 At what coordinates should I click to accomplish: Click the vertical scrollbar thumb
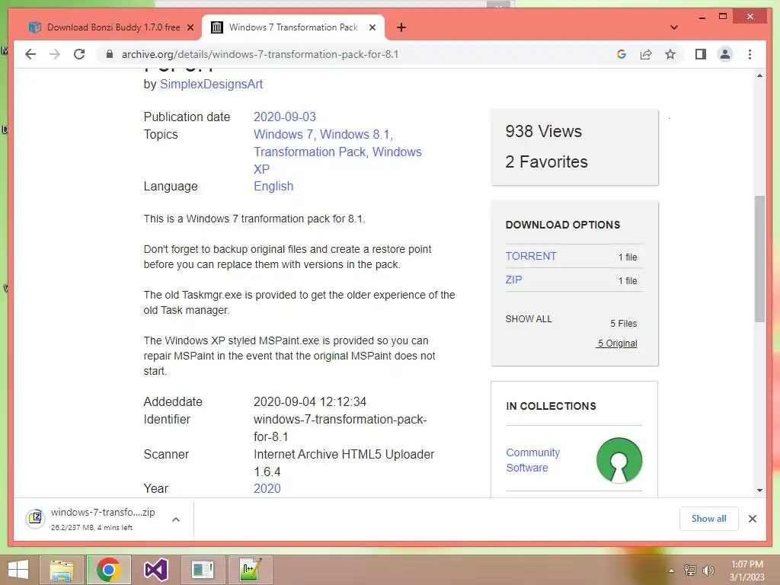tap(759, 259)
